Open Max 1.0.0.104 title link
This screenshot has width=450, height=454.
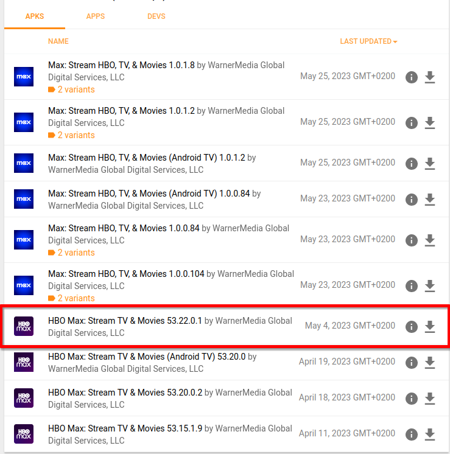coord(126,274)
